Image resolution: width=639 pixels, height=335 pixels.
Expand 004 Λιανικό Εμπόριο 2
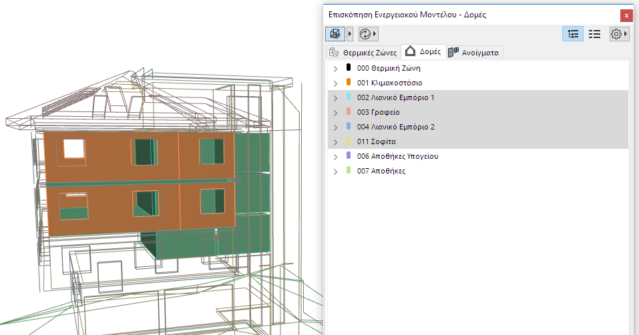coord(335,127)
